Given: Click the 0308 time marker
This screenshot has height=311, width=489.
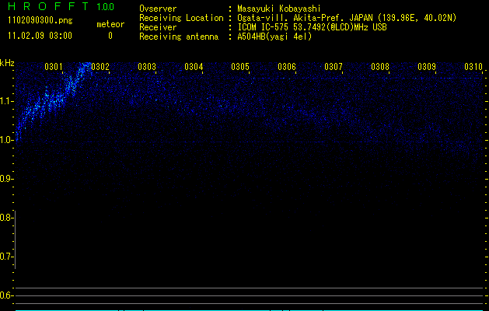Looking at the screenshot, I should [380, 67].
